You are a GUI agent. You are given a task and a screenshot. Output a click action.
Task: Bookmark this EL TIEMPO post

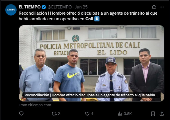coord(153,114)
